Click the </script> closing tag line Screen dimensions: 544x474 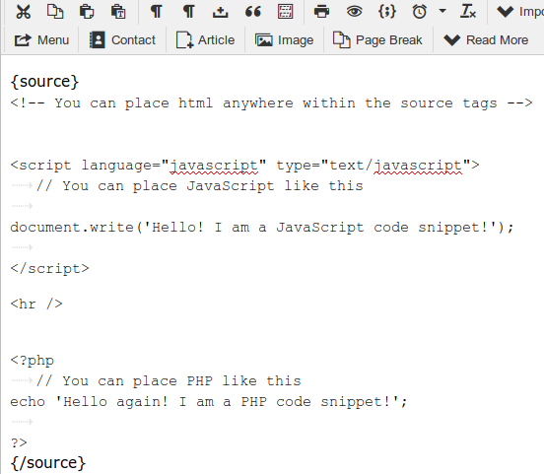49,269
